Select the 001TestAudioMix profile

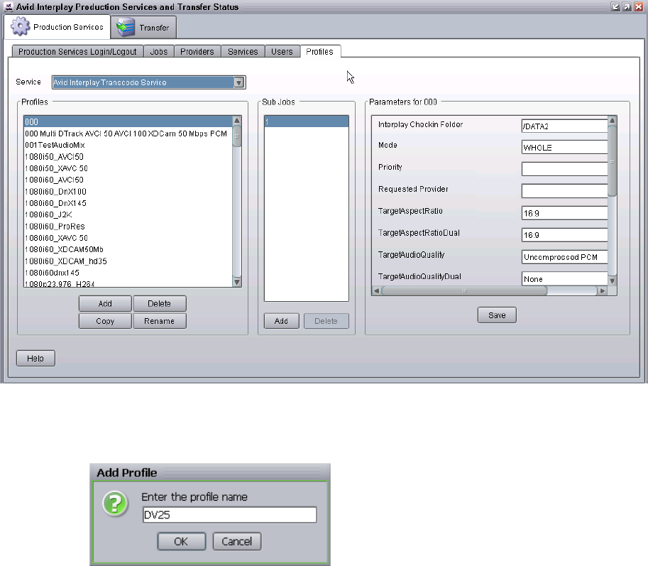pyautogui.click(x=128, y=145)
